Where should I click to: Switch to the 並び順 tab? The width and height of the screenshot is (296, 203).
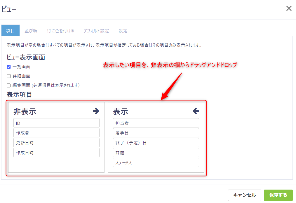point(31,31)
